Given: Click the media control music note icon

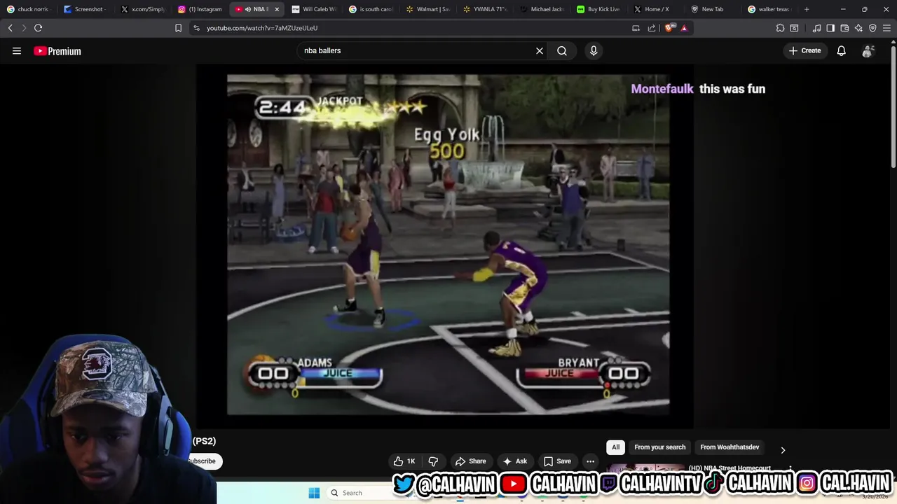Looking at the screenshot, I should 816,28.
